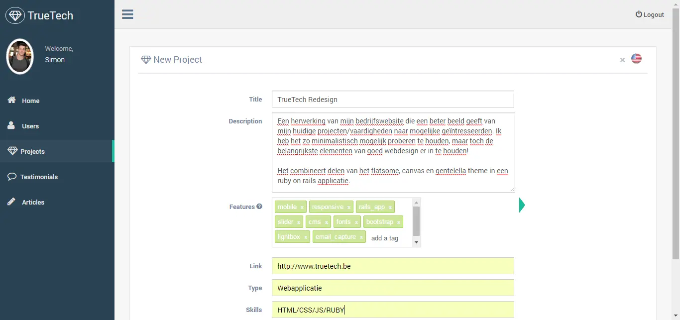
Task: Open the Home menu item
Action: (56, 101)
